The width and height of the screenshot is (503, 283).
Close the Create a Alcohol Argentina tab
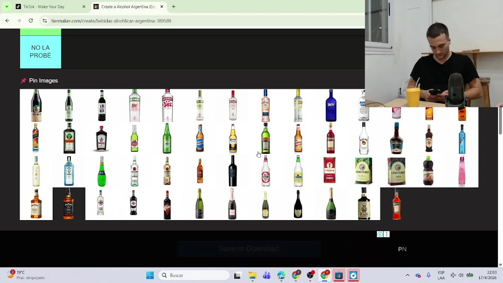click(162, 7)
